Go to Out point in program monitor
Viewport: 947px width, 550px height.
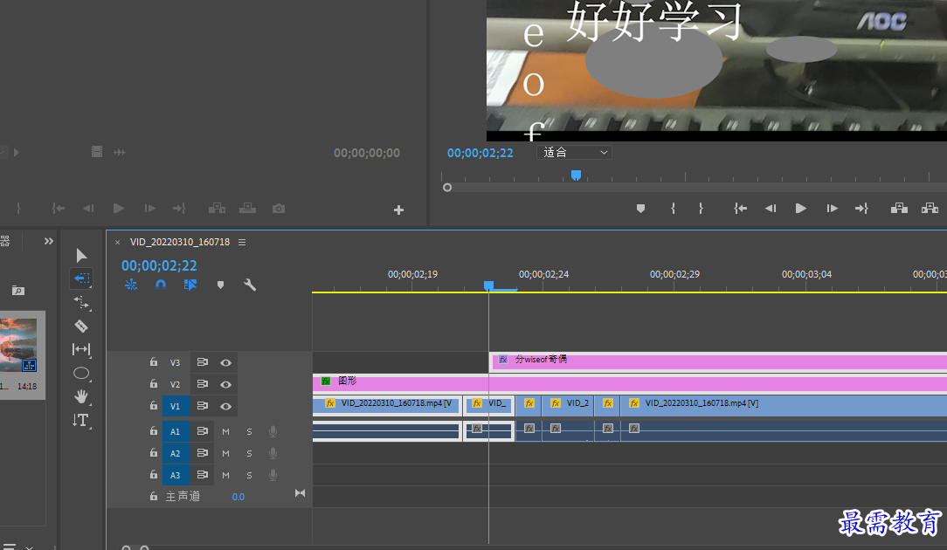862,209
